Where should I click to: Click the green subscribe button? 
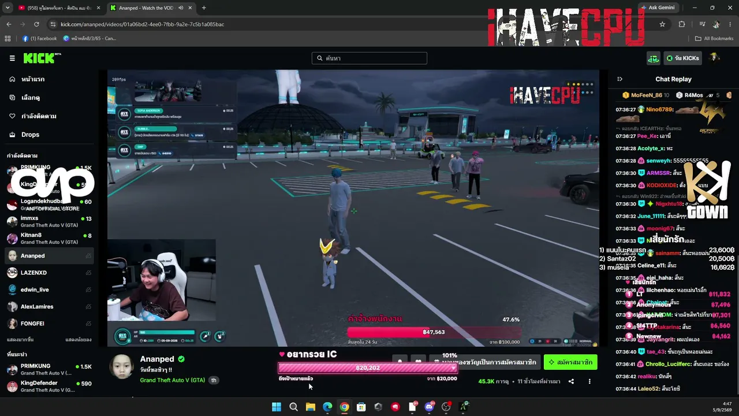pyautogui.click(x=570, y=362)
